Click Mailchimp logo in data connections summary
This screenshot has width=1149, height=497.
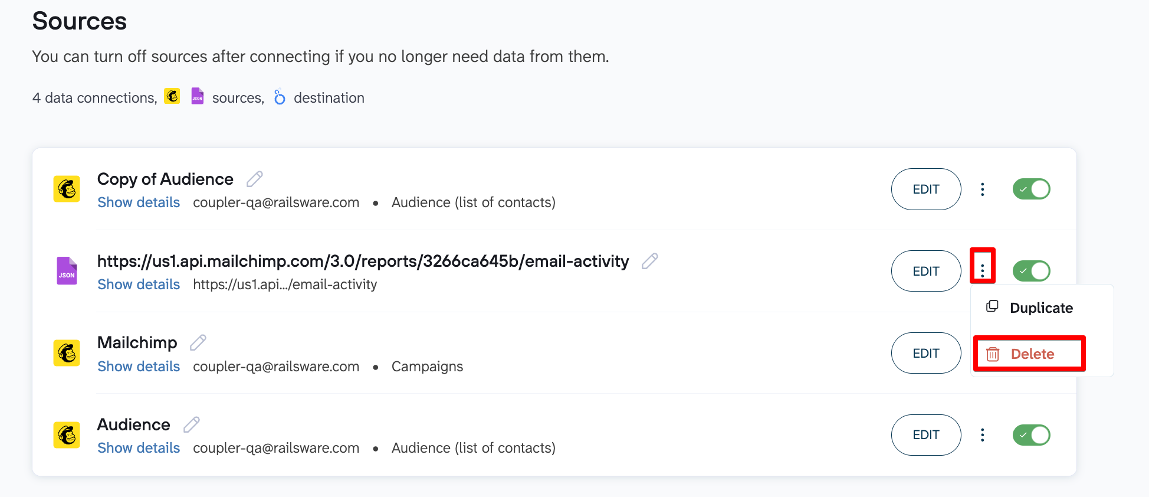click(x=172, y=96)
